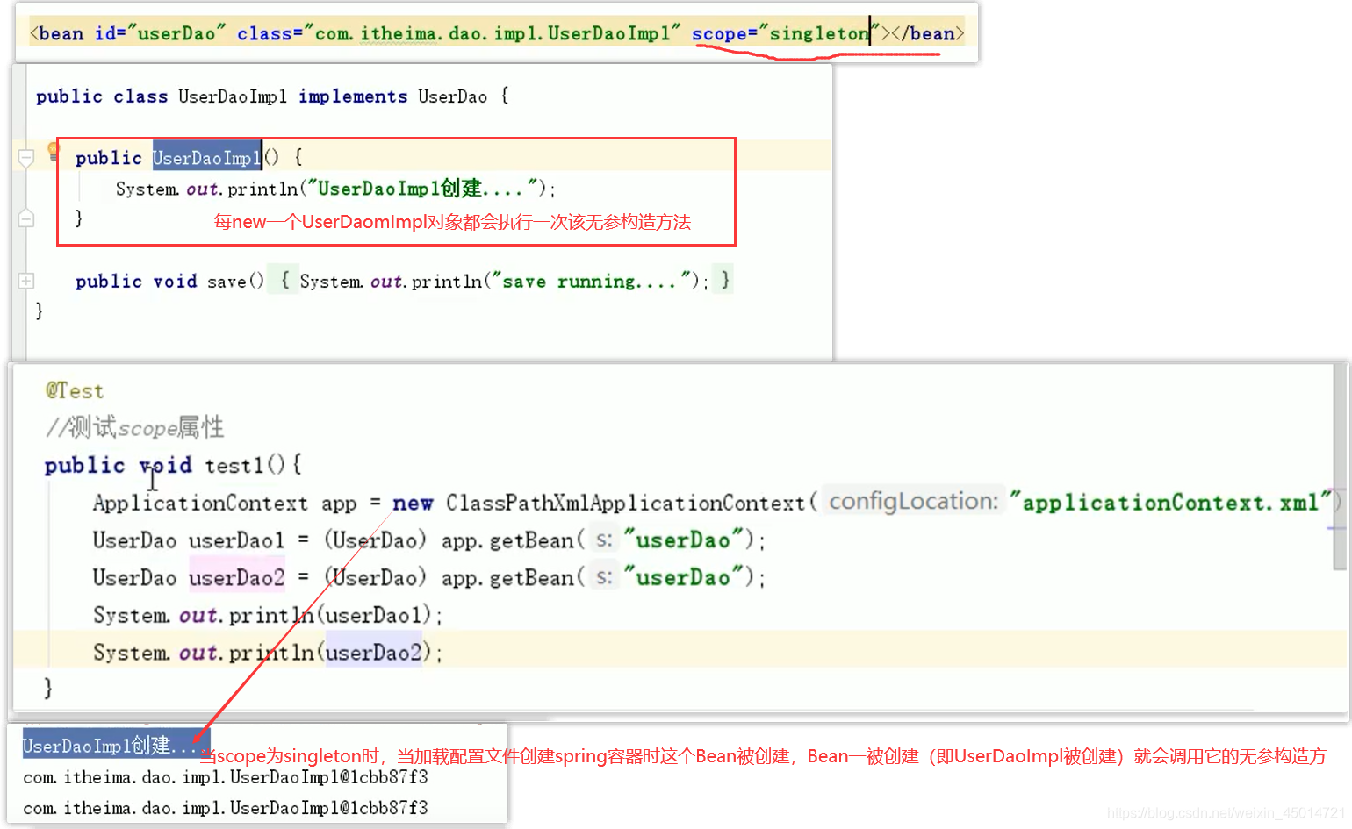Click the ClassPathXmlApplicationContext constructor call
This screenshot has width=1352, height=829.
pyautogui.click(x=625, y=503)
